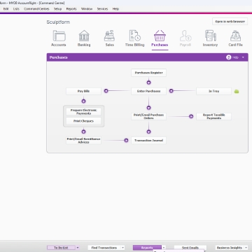The image size is (252, 252).
Task: Click down arrow icon below Enter Purchases
Action: pyautogui.click(x=148, y=108)
